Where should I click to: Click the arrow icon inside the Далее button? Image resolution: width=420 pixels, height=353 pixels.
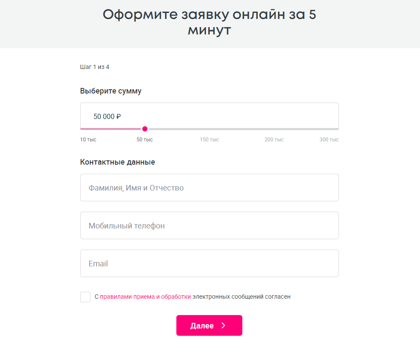223,325
